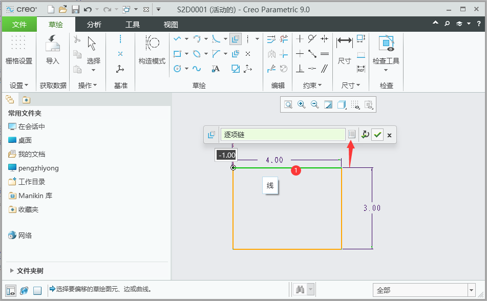Viewport: 487px width, 301px height.
Task: Select the Arc sketch tool
Action: click(x=197, y=39)
